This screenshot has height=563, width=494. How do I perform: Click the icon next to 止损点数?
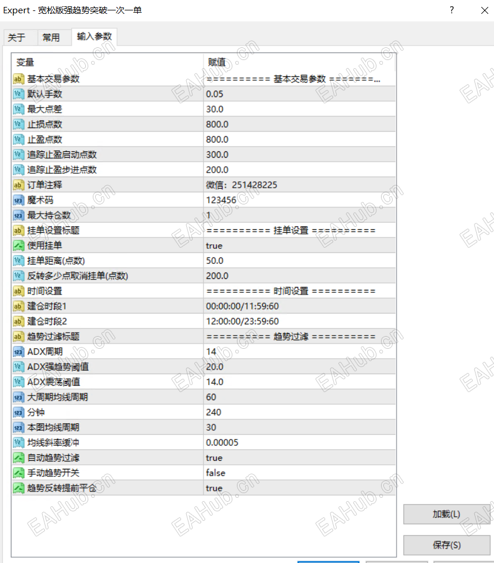coord(18,124)
